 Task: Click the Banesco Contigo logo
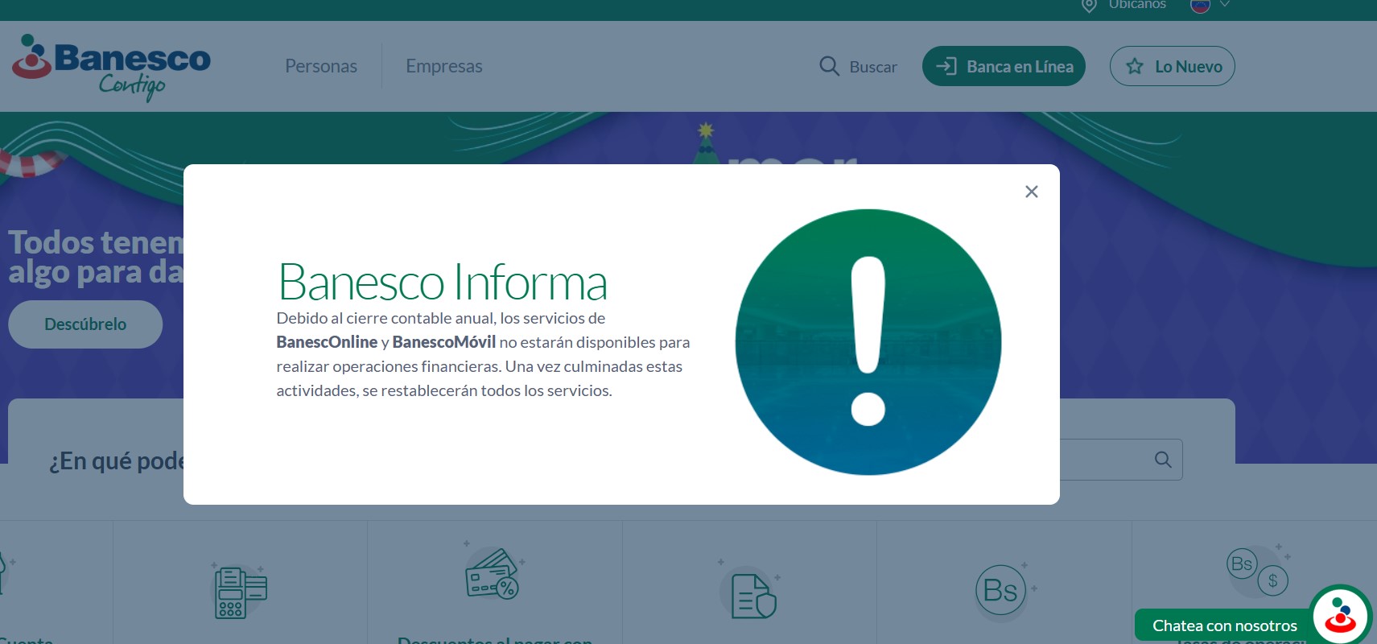[111, 67]
